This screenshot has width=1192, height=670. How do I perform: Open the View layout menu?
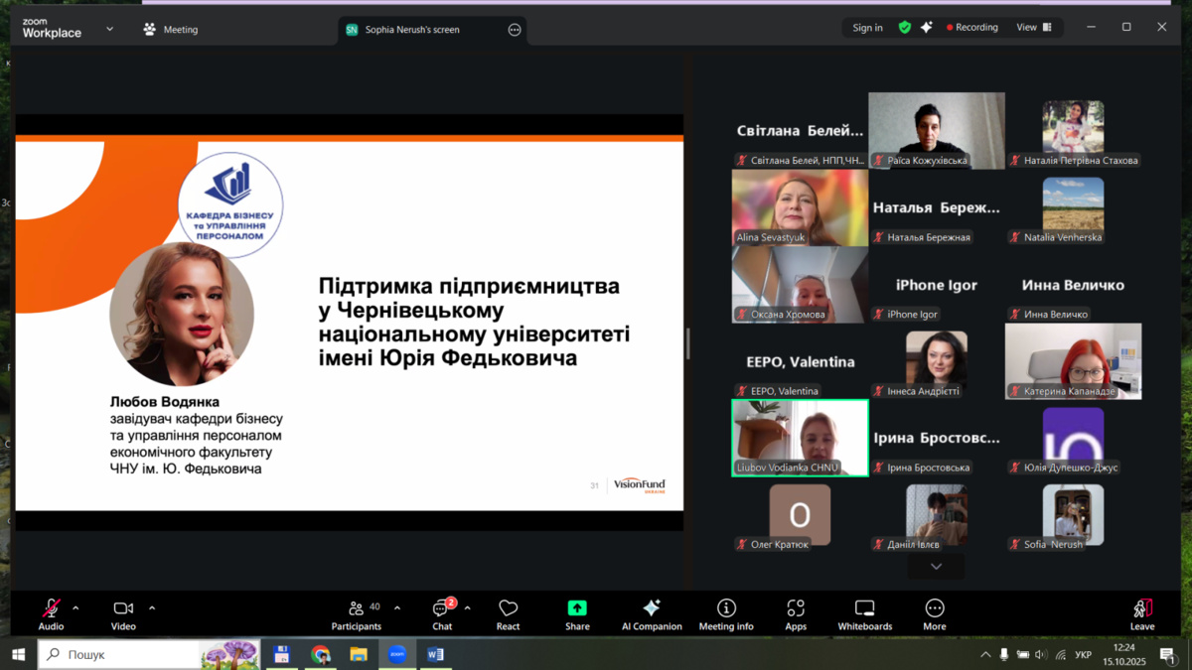coord(1033,28)
